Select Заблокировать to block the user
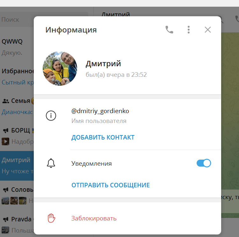 click(x=94, y=219)
